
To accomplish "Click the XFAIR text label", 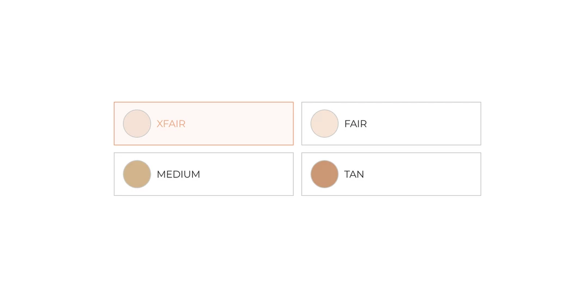I will pos(171,124).
